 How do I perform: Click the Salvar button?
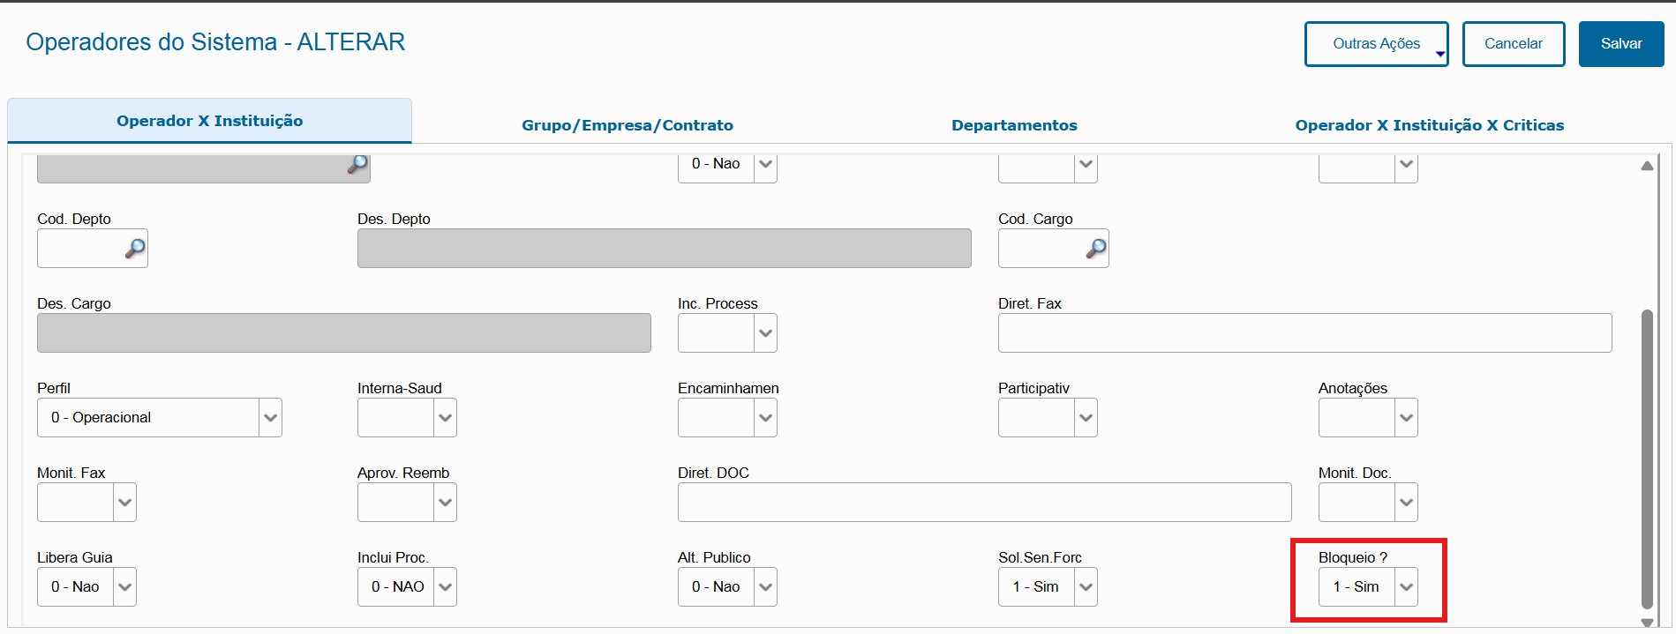click(1620, 44)
